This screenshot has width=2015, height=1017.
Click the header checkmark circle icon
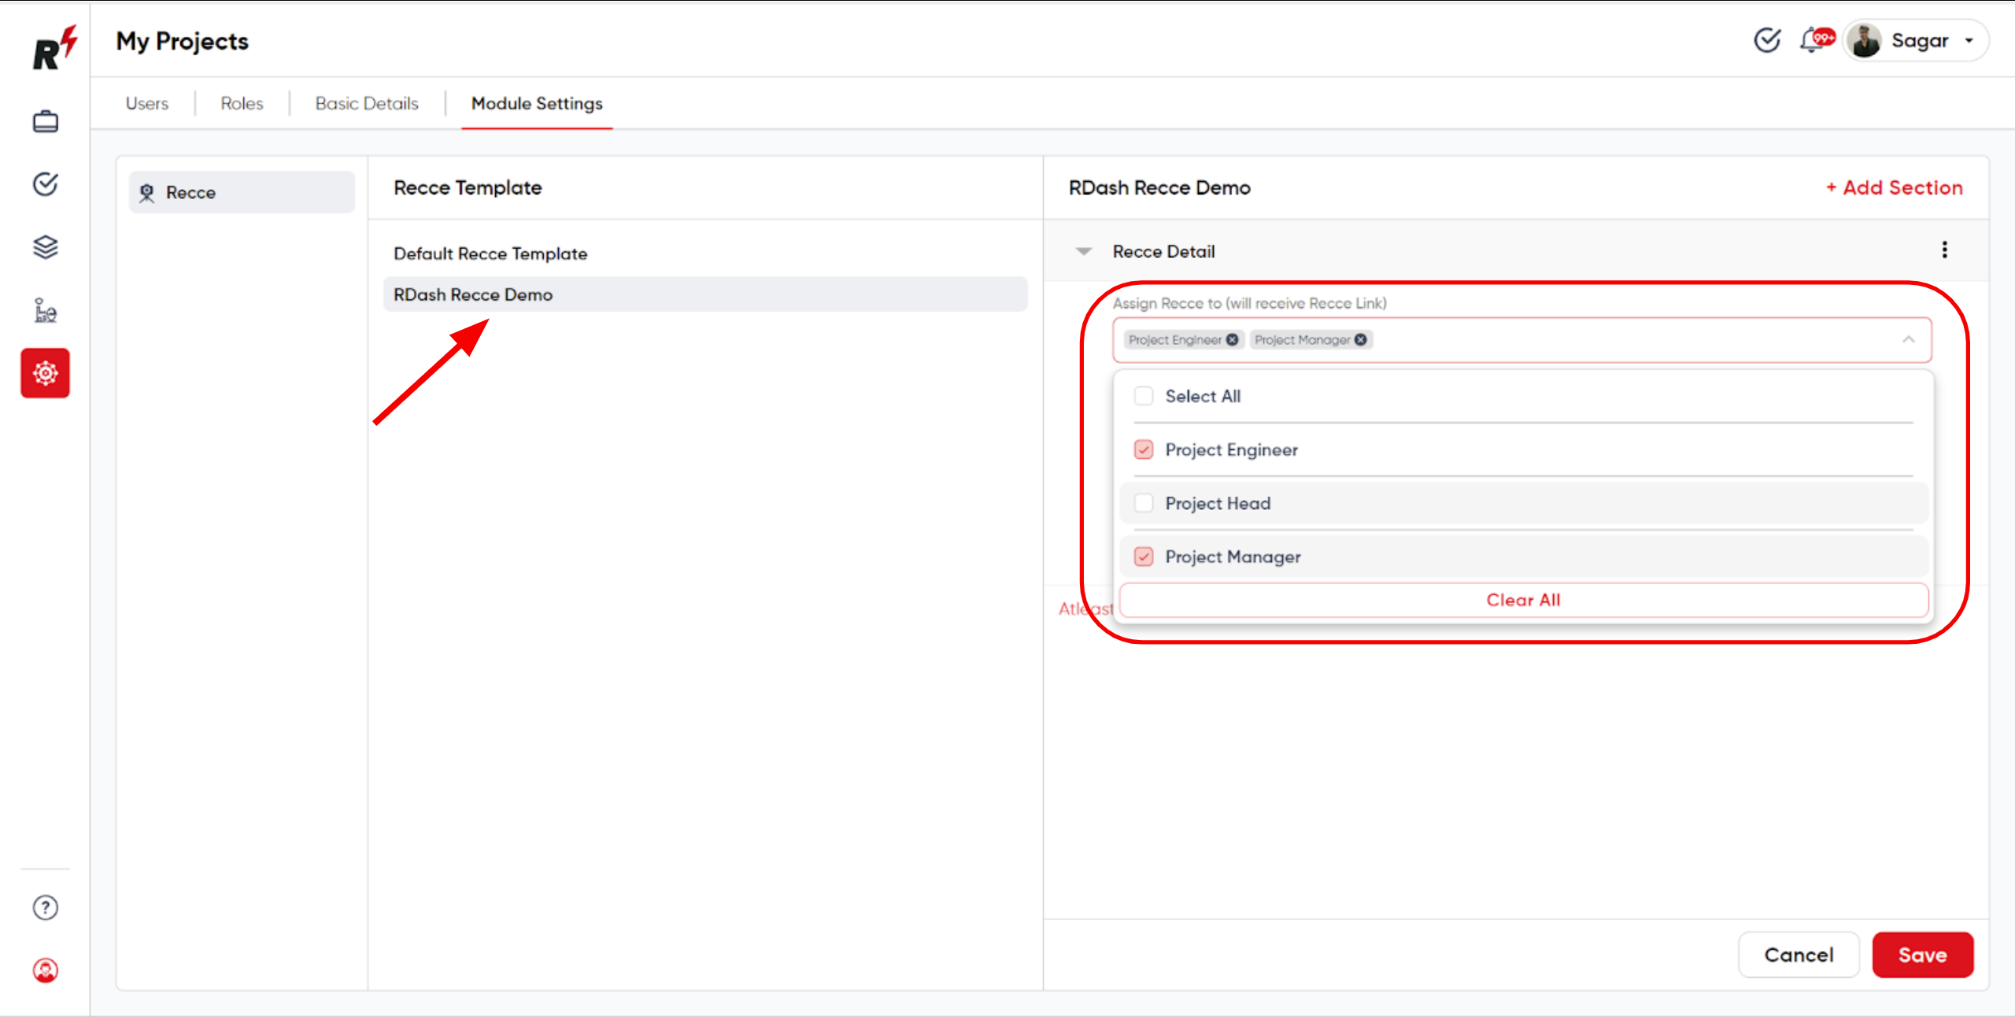[1768, 40]
